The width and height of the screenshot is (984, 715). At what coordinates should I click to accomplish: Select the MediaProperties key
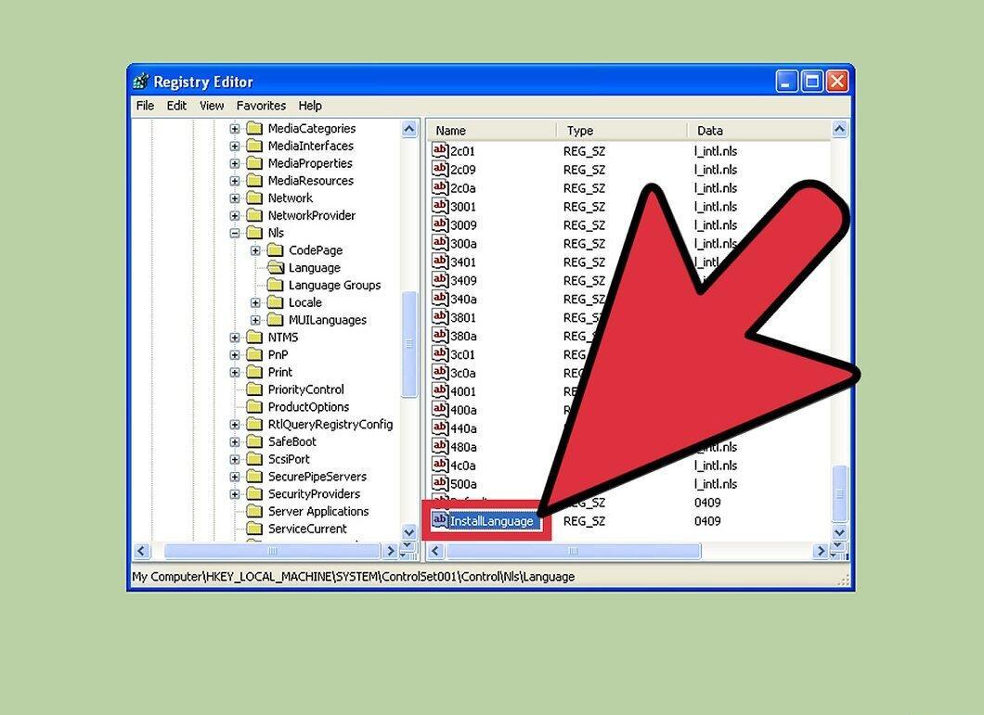click(310, 163)
